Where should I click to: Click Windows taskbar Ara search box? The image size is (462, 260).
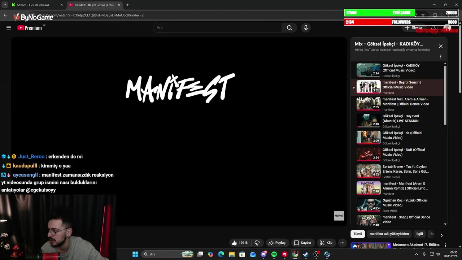coord(167,254)
